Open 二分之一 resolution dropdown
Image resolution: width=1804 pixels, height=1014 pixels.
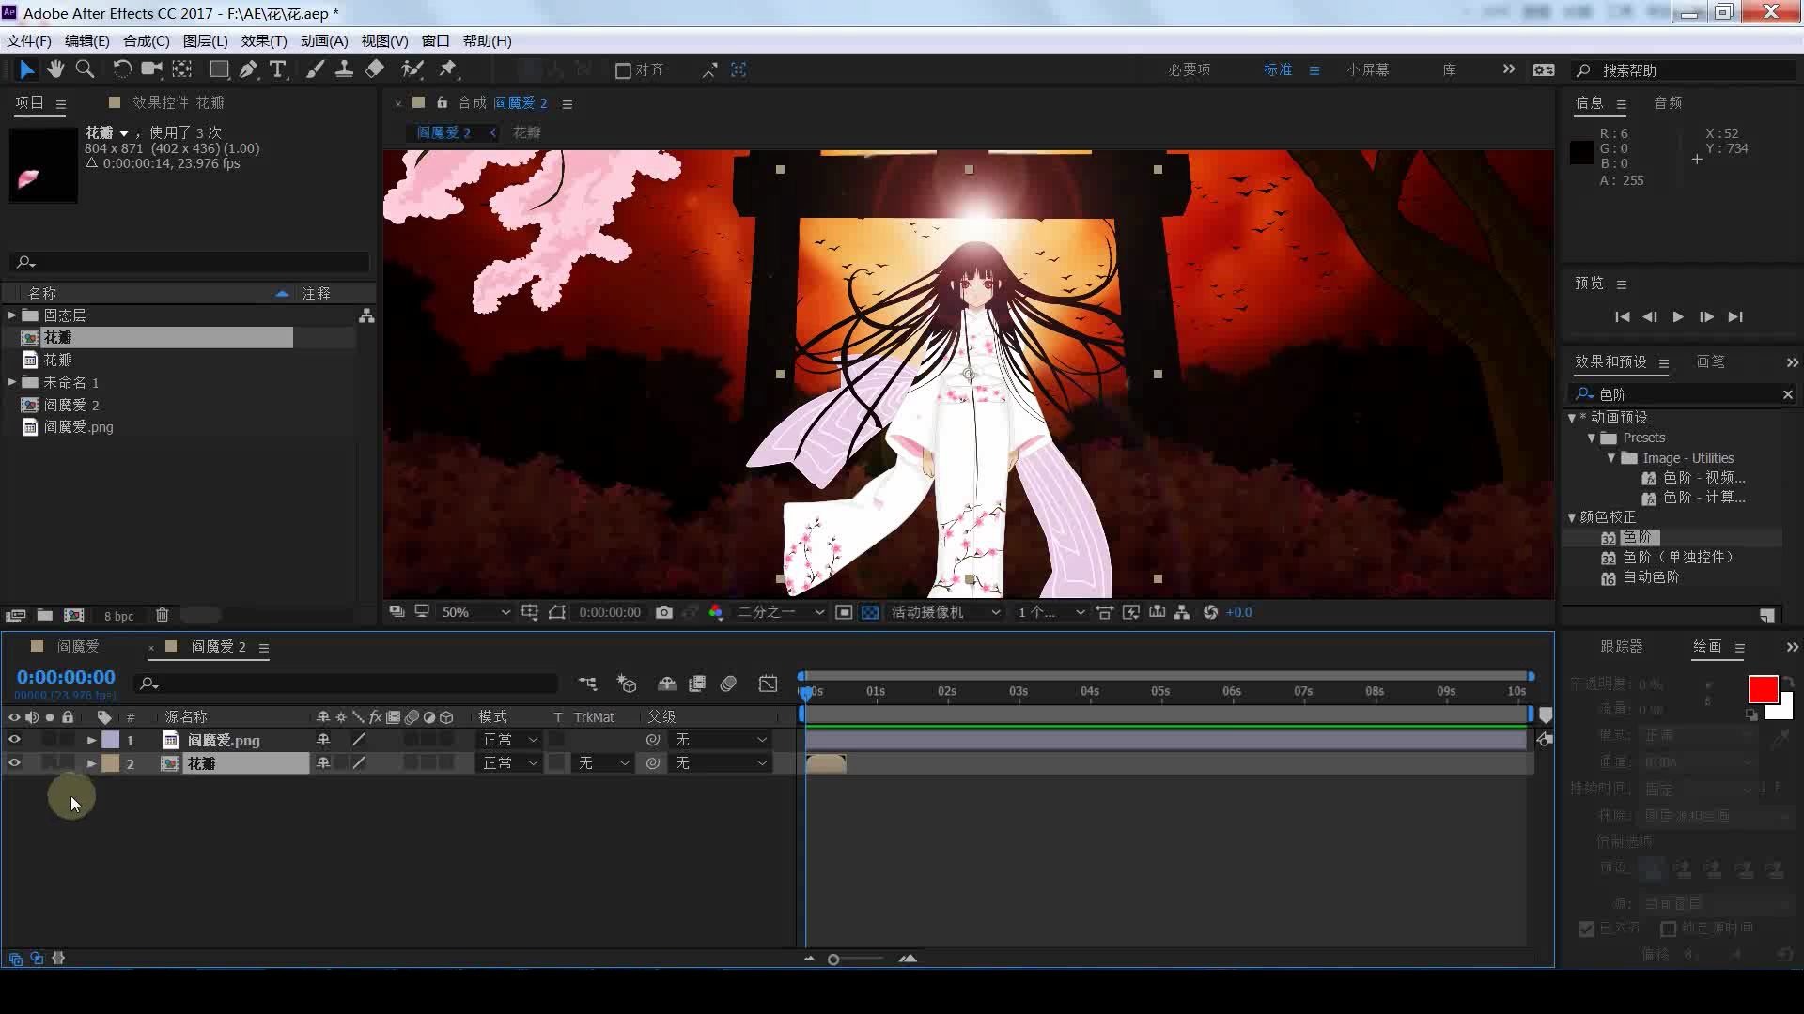coord(779,612)
